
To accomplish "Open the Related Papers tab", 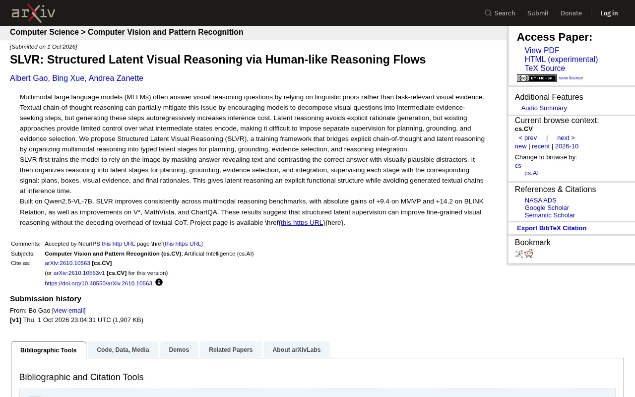I will pyautogui.click(x=231, y=350).
